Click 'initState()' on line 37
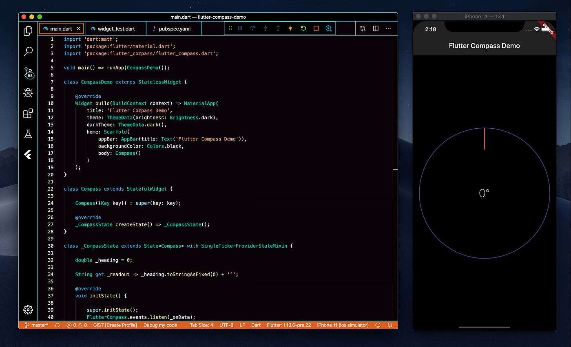This screenshot has height=347, width=571. [105, 296]
